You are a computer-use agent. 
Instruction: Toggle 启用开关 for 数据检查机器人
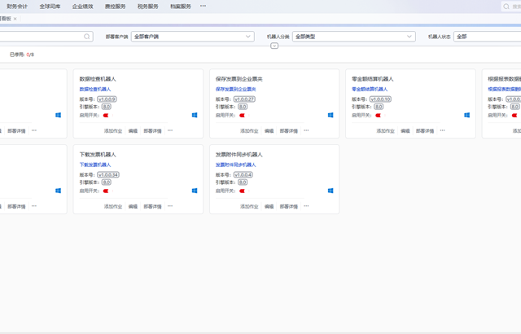tap(106, 115)
